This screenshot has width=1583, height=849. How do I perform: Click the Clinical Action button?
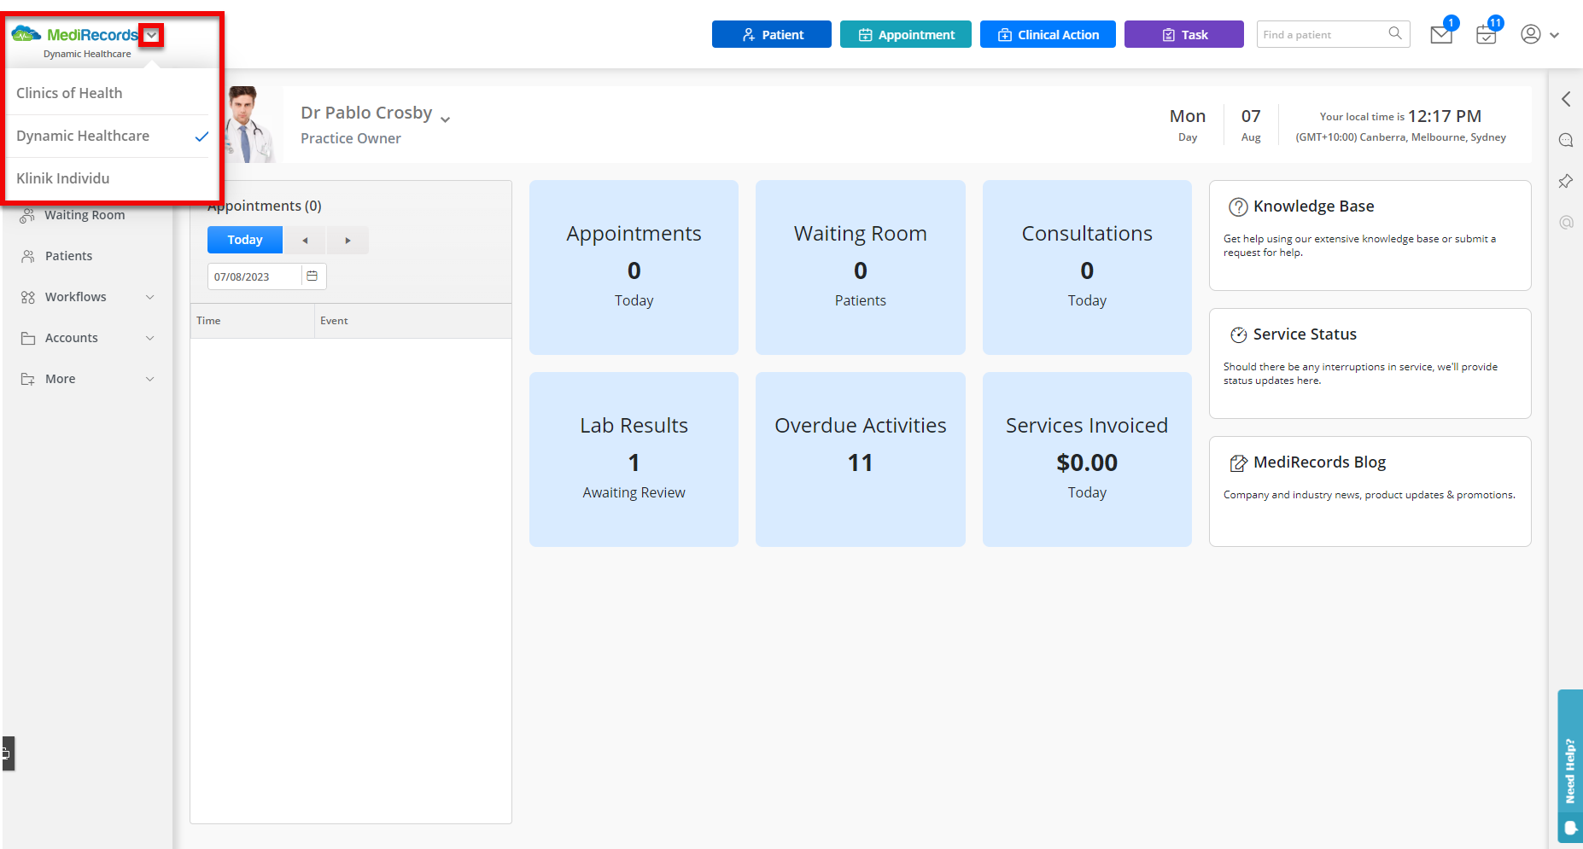pos(1048,34)
